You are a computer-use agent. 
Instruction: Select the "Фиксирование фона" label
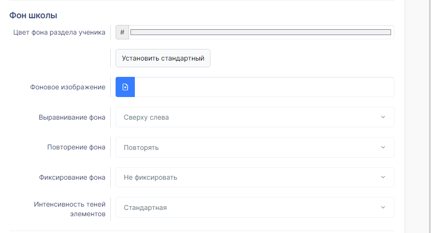pyautogui.click(x=72, y=177)
